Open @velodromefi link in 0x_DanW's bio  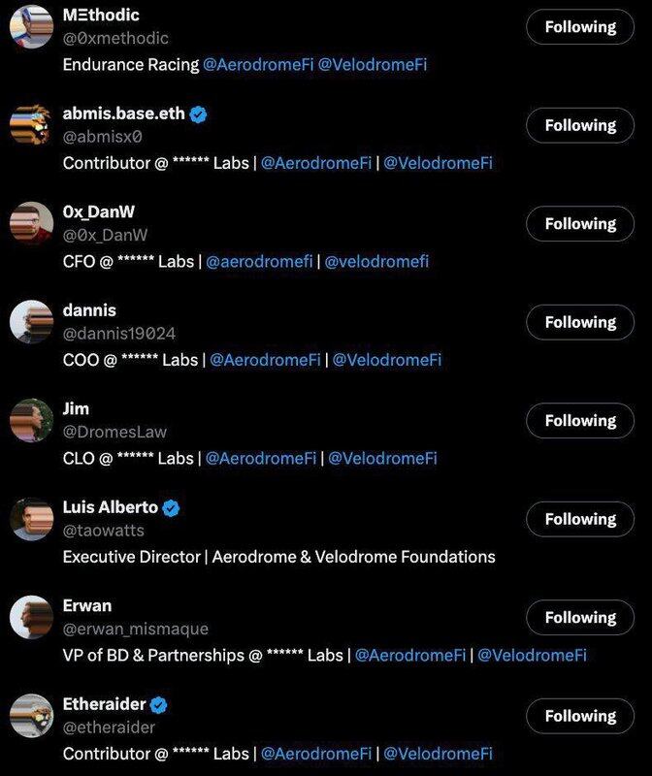[x=376, y=262]
